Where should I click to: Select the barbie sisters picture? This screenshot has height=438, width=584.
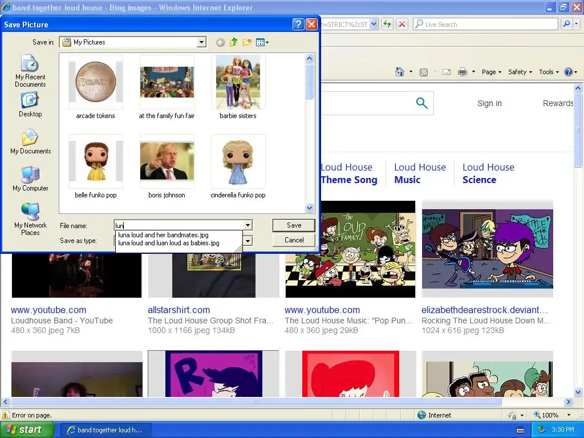click(238, 87)
